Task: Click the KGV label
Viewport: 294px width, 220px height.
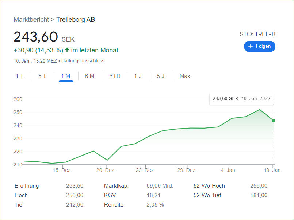Action: point(110,195)
